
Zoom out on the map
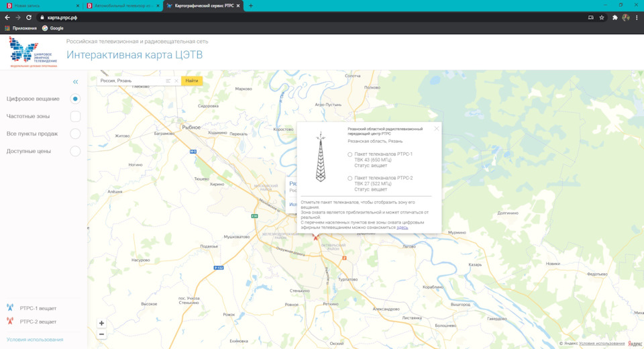tap(101, 334)
